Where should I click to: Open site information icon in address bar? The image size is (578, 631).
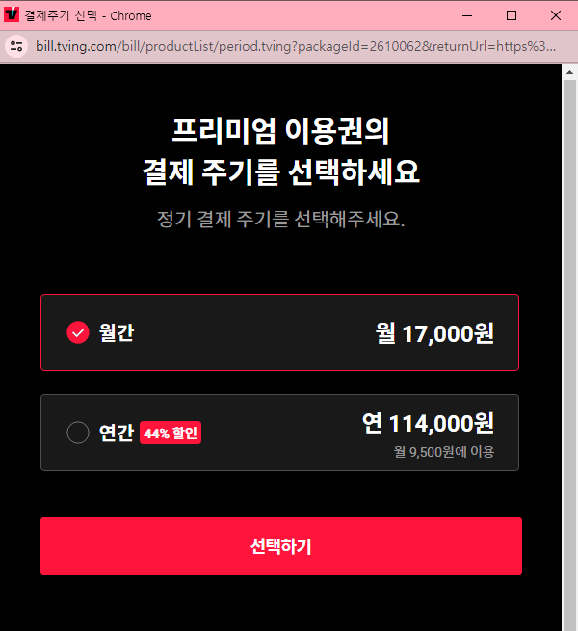pos(16,46)
